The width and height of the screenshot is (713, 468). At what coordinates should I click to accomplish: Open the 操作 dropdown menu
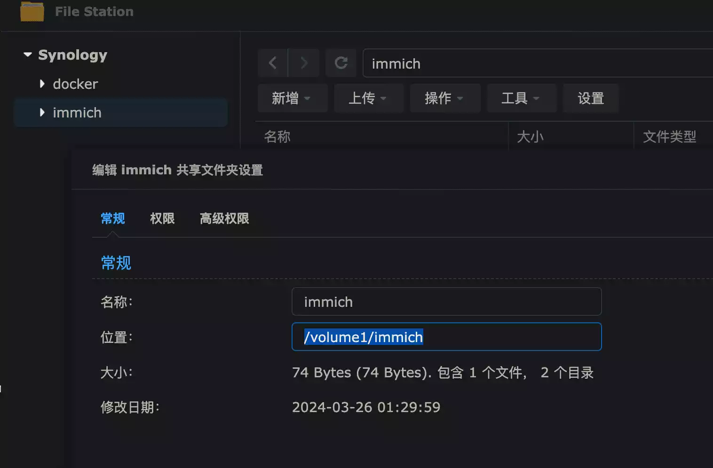444,98
